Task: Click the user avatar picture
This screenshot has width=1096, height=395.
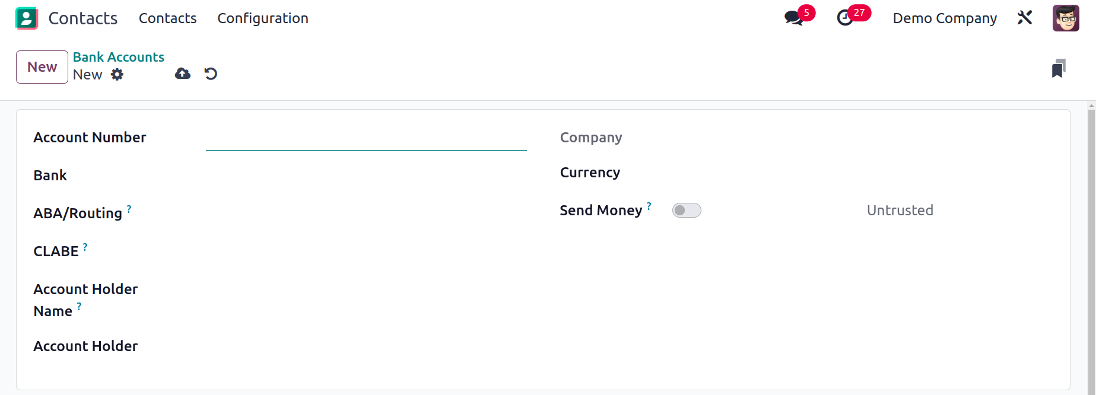Action: point(1066,18)
